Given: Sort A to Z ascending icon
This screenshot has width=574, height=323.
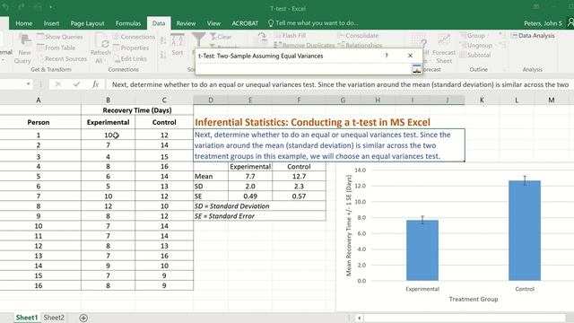Looking at the screenshot, I should [x=163, y=40].
